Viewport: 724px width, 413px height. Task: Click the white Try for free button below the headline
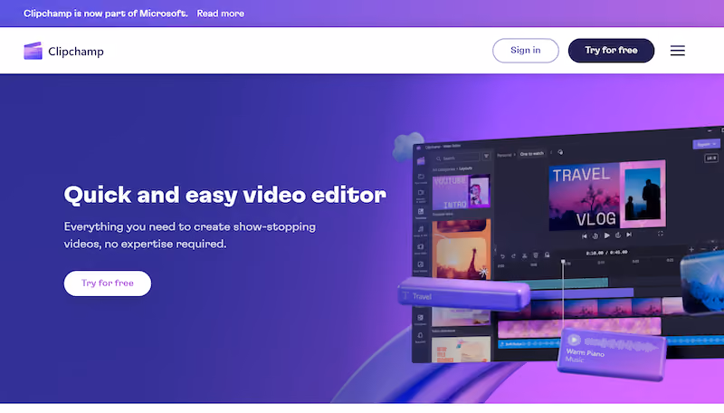pyautogui.click(x=107, y=283)
